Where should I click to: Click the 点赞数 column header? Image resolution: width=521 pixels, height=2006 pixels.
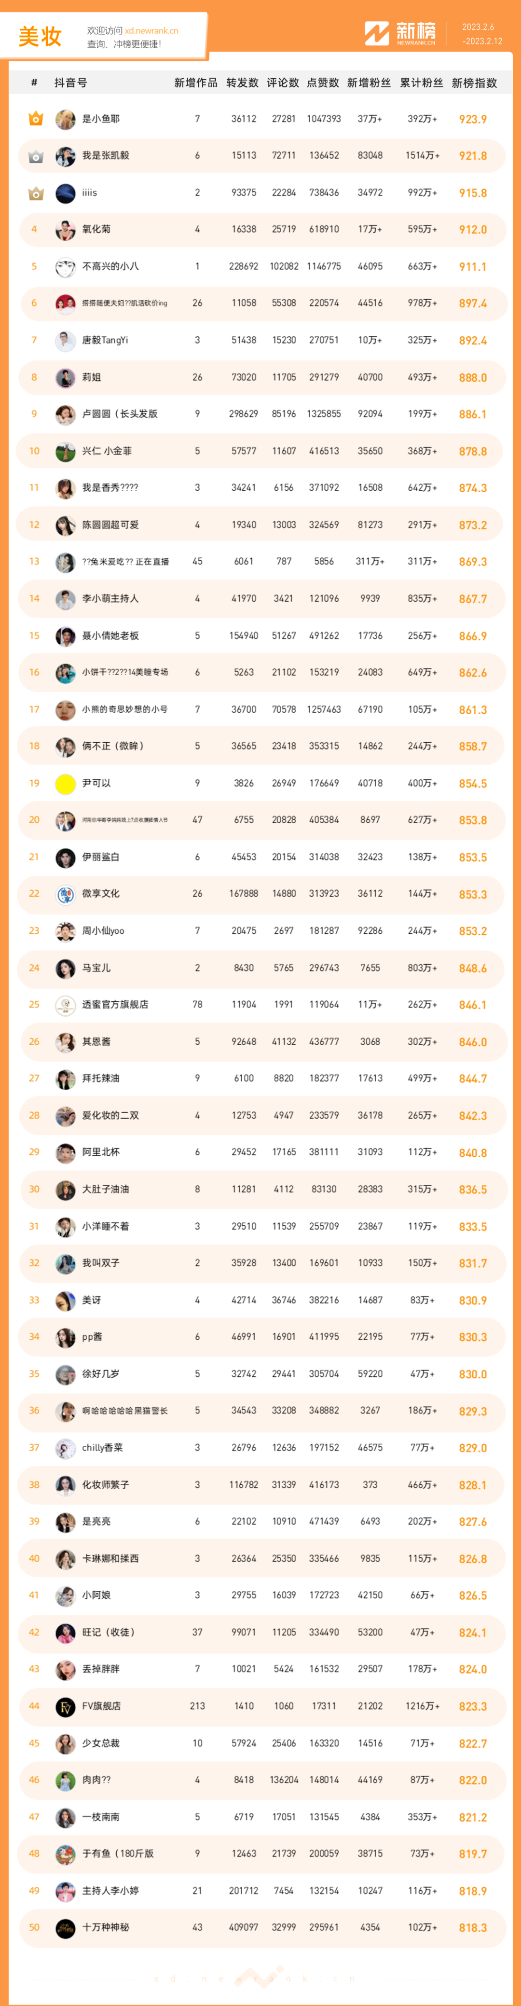pyautogui.click(x=323, y=83)
